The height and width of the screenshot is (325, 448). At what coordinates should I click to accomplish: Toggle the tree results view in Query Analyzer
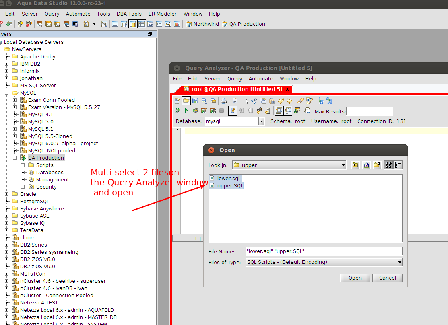(x=287, y=111)
